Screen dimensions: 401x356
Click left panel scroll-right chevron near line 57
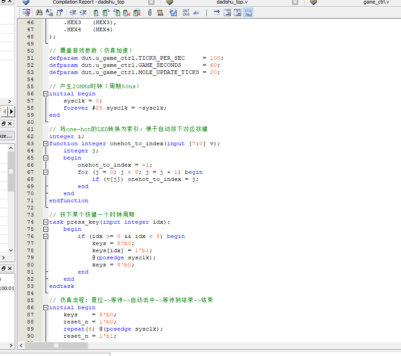pyautogui.click(x=10, y=101)
